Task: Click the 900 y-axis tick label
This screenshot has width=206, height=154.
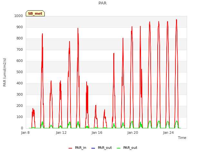Action: coord(20,27)
